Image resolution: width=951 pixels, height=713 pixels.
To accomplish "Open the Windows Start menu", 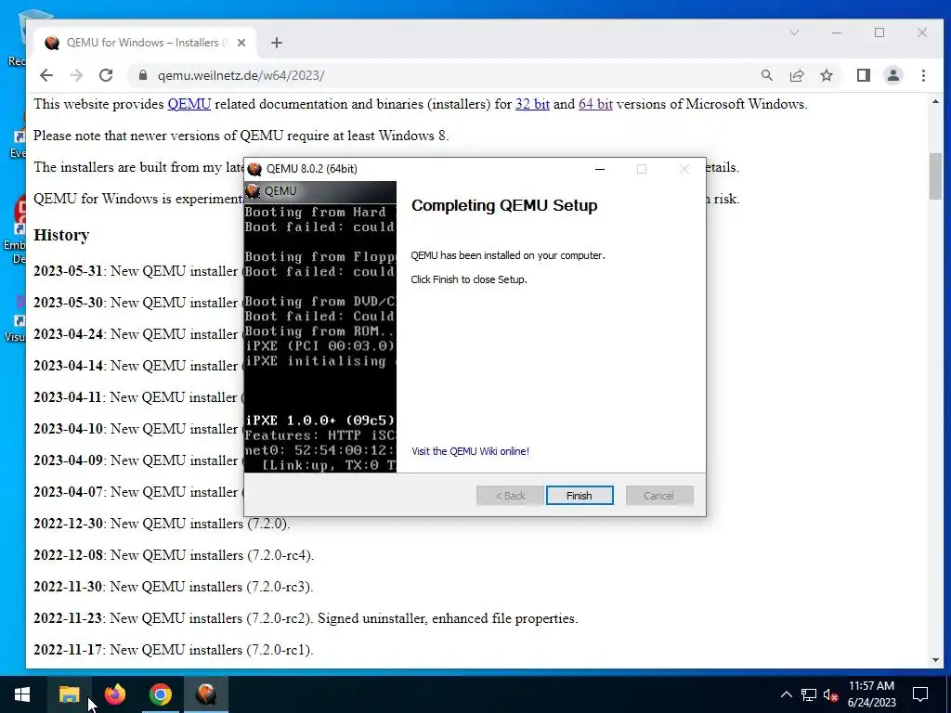I will coord(22,694).
